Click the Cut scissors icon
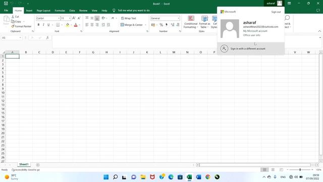 coord(13,17)
